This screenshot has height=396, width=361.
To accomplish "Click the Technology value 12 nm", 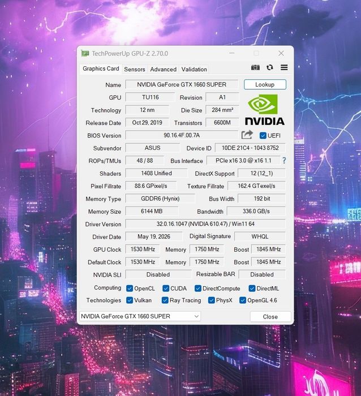I will point(147,110).
